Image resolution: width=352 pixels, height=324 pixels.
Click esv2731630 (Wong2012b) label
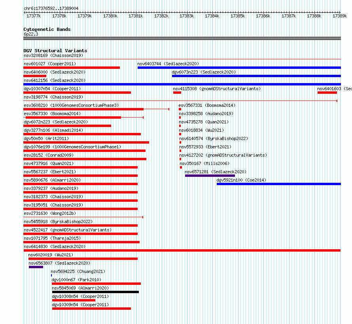pos(50,213)
